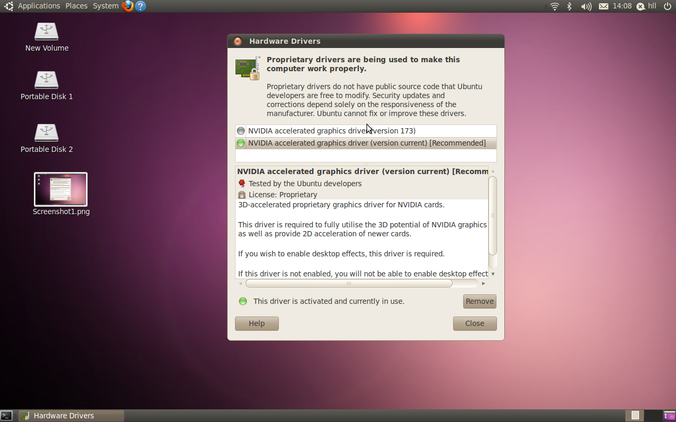Select NVIDIA driver version 173 row
Viewport: 676px width, 422px height.
click(x=366, y=131)
